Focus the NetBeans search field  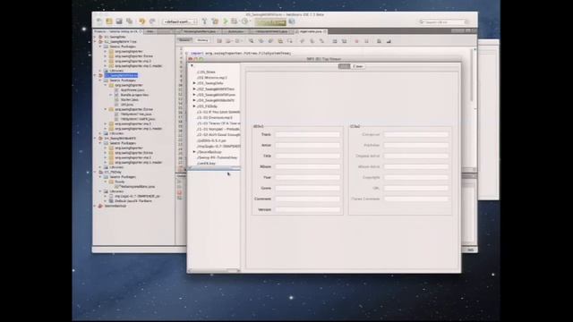pos(443,21)
